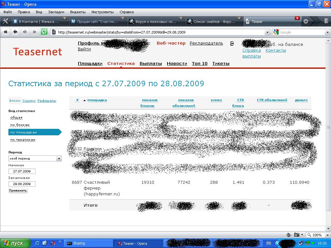Screen dimensions: 331x248
Task: Click the fast forward navigation button
Action: pos(34,32)
